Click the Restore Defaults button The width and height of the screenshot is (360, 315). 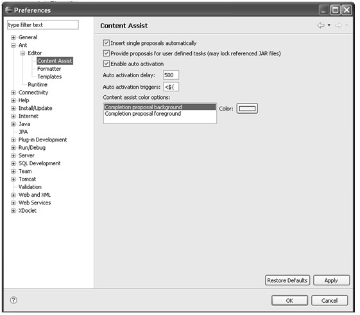pos(287,280)
